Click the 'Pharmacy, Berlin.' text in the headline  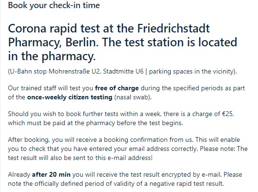click(52, 43)
